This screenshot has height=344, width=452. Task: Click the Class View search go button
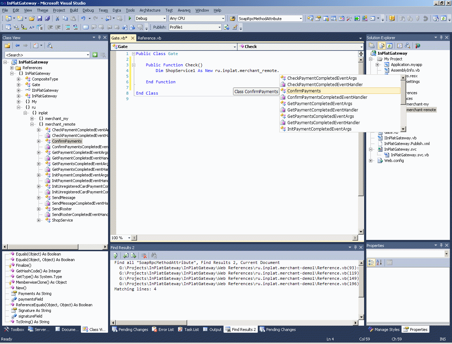95,55
